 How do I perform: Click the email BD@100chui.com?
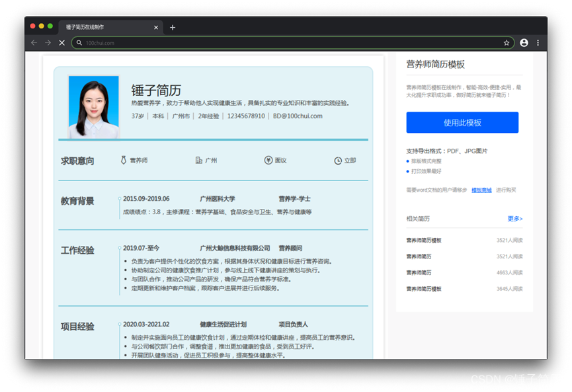298,116
